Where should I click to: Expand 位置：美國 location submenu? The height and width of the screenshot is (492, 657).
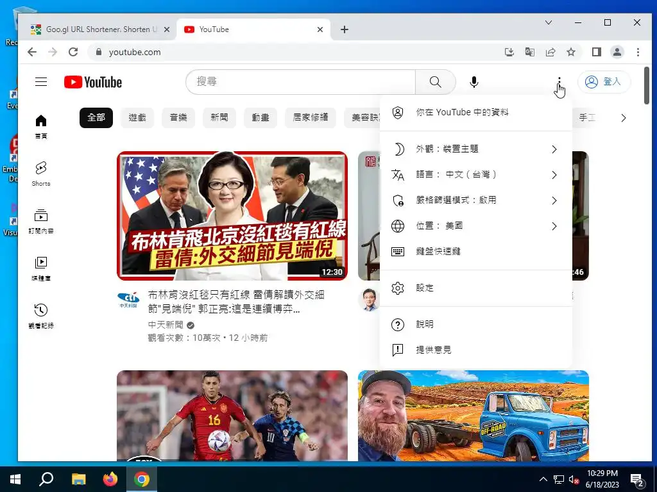click(475, 226)
